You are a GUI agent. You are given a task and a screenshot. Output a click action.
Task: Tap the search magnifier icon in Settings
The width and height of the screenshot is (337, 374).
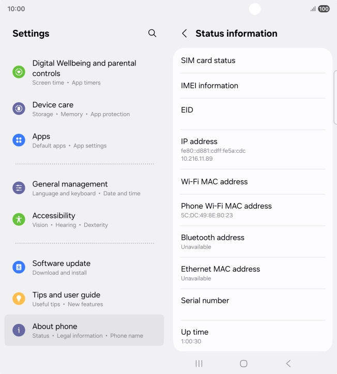pyautogui.click(x=152, y=33)
